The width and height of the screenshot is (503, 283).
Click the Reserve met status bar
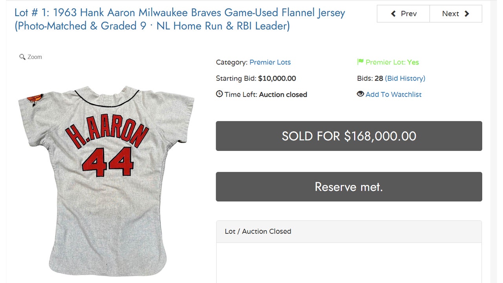point(349,187)
